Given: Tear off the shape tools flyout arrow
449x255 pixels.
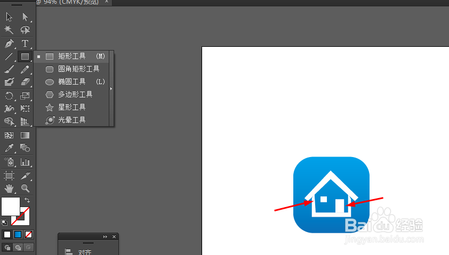Looking at the screenshot, I should tap(111, 88).
